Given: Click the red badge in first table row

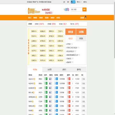Looking at the screenshot, I should [69, 79].
